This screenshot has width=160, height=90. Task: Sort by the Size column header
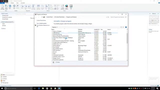(102, 29)
